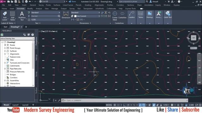Screen dimensions: 202x113
Task: Toggle lineweight display
Action: [150, 105]
